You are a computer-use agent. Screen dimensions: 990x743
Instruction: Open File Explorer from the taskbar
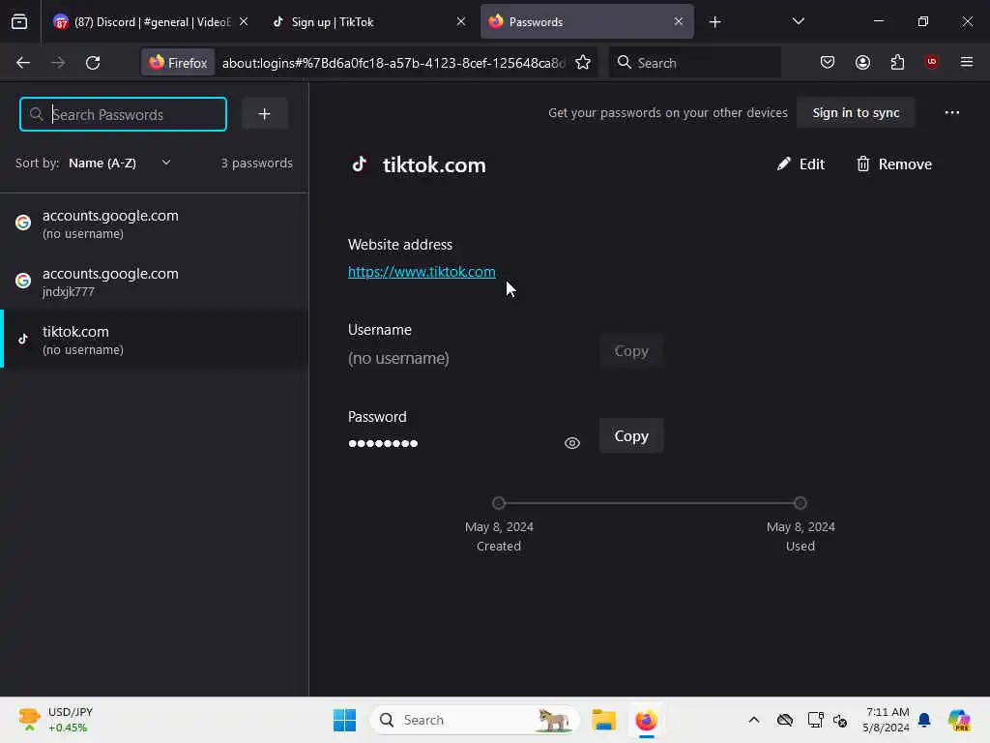pos(603,720)
